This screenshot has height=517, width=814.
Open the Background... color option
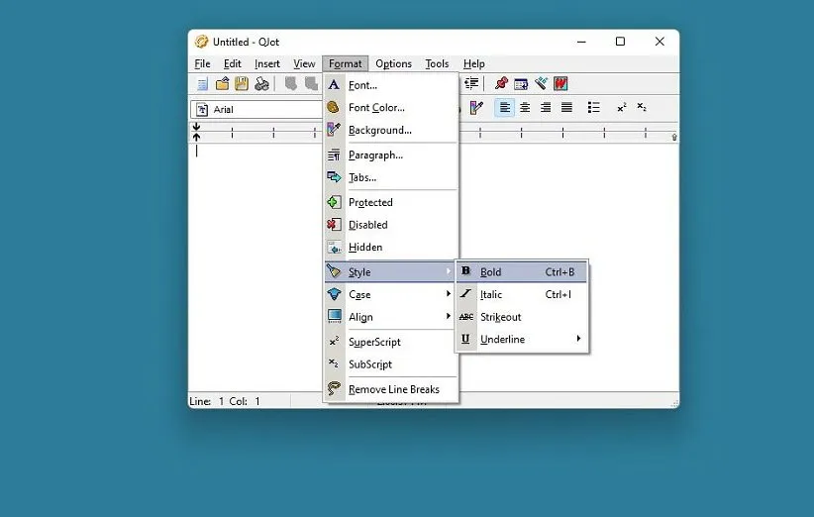pos(379,131)
